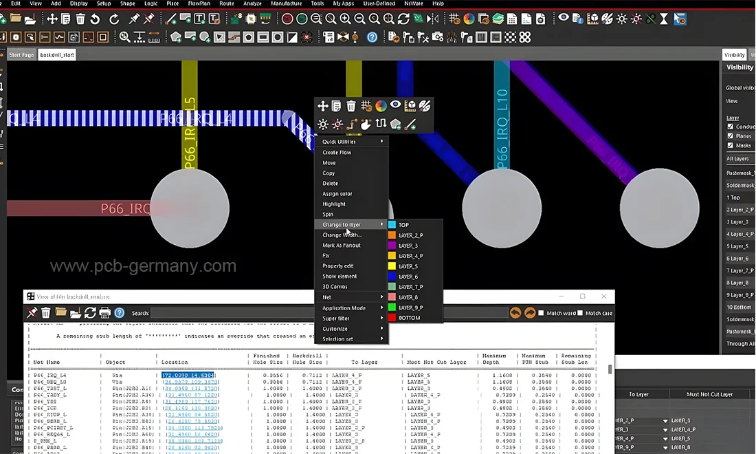Toggle the Conductors layer checkbox in Visibility

731,127
